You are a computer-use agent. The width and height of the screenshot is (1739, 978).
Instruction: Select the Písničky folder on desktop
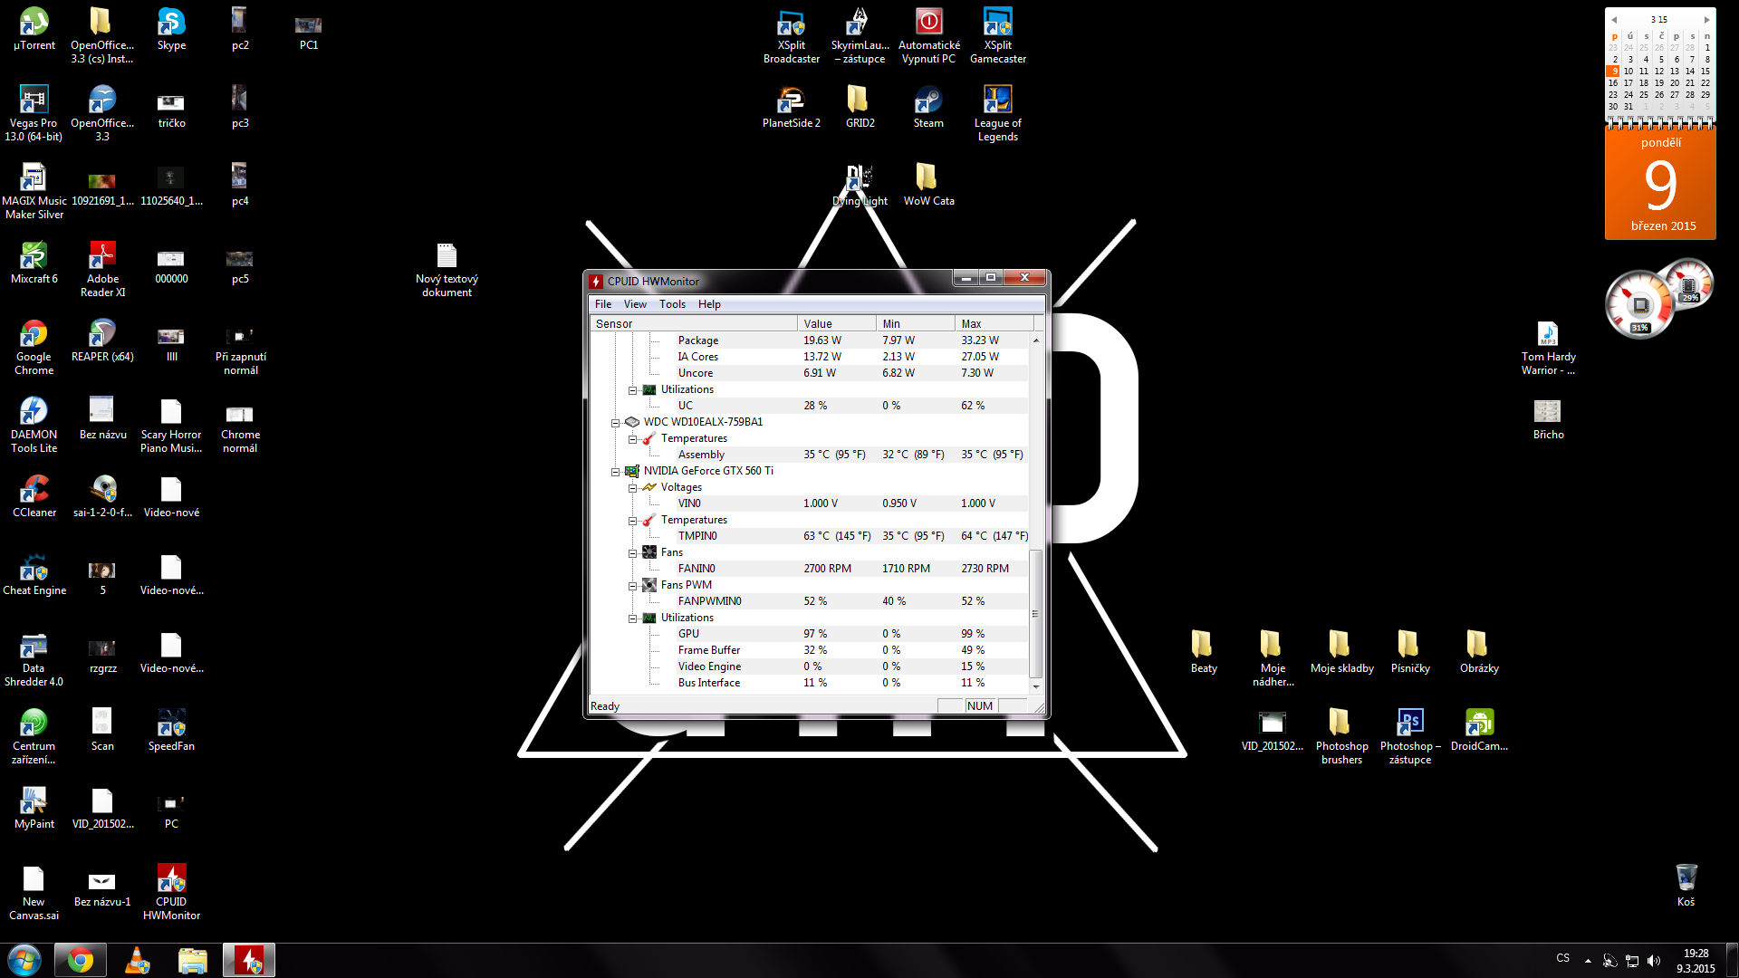coord(1410,651)
